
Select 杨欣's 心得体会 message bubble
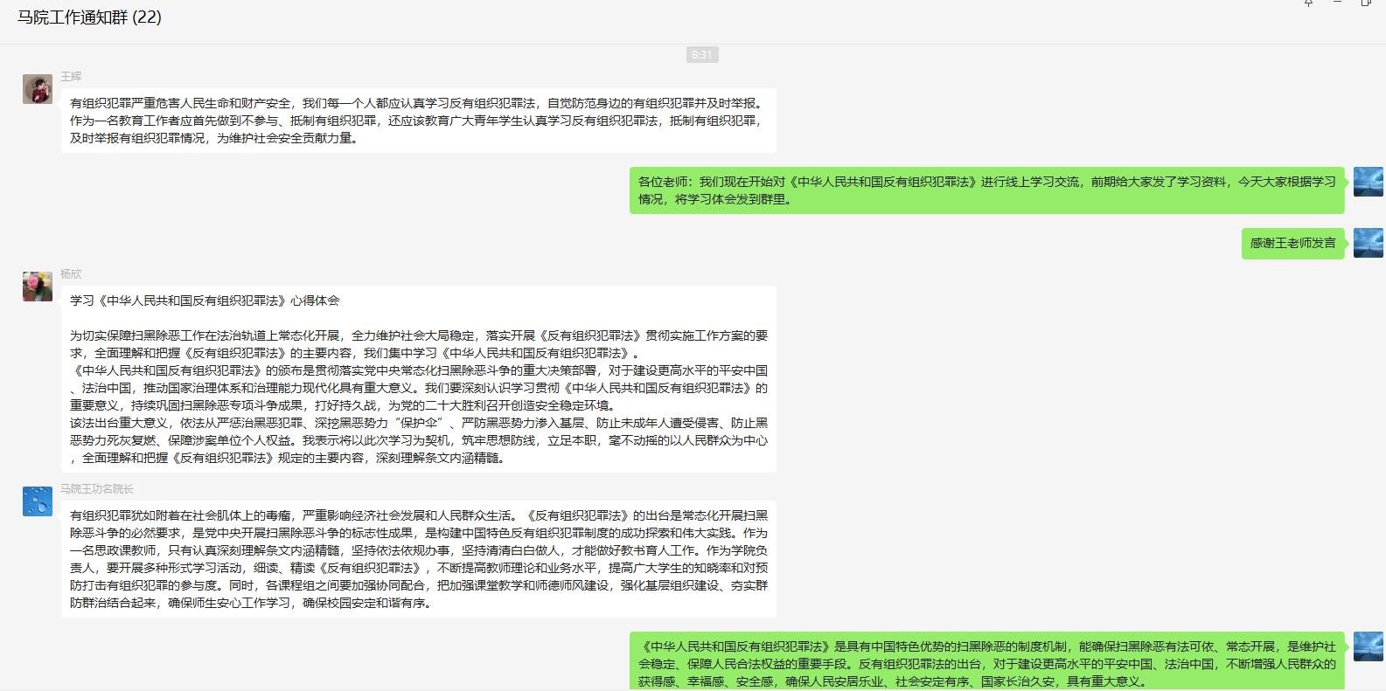pyautogui.click(x=418, y=379)
